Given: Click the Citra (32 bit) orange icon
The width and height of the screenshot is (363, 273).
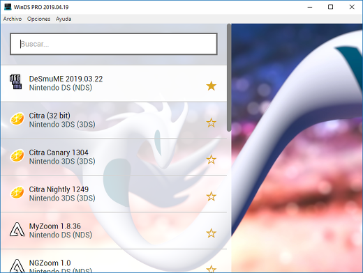Looking at the screenshot, I should (x=17, y=118).
